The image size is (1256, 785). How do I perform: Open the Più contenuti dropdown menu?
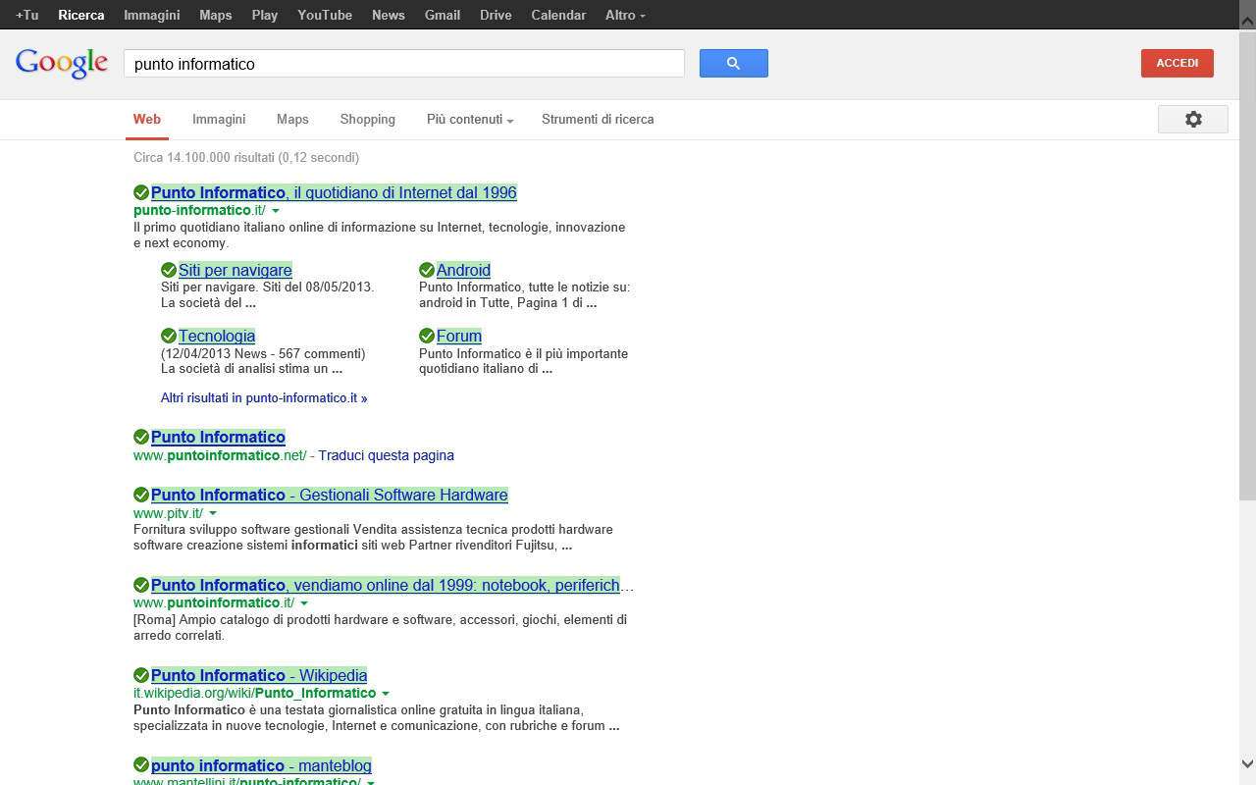coord(470,119)
